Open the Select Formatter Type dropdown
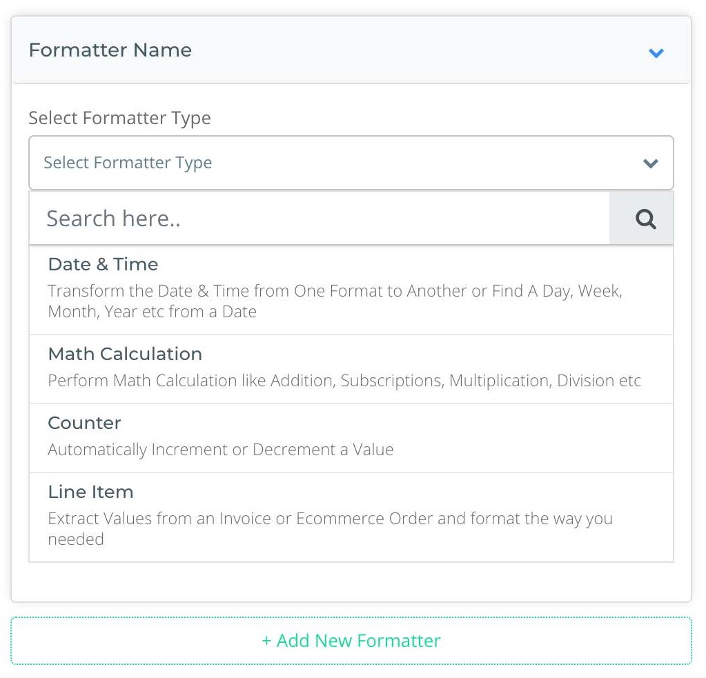 click(x=351, y=163)
